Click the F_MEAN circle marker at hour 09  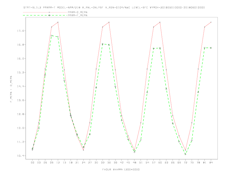51,36
